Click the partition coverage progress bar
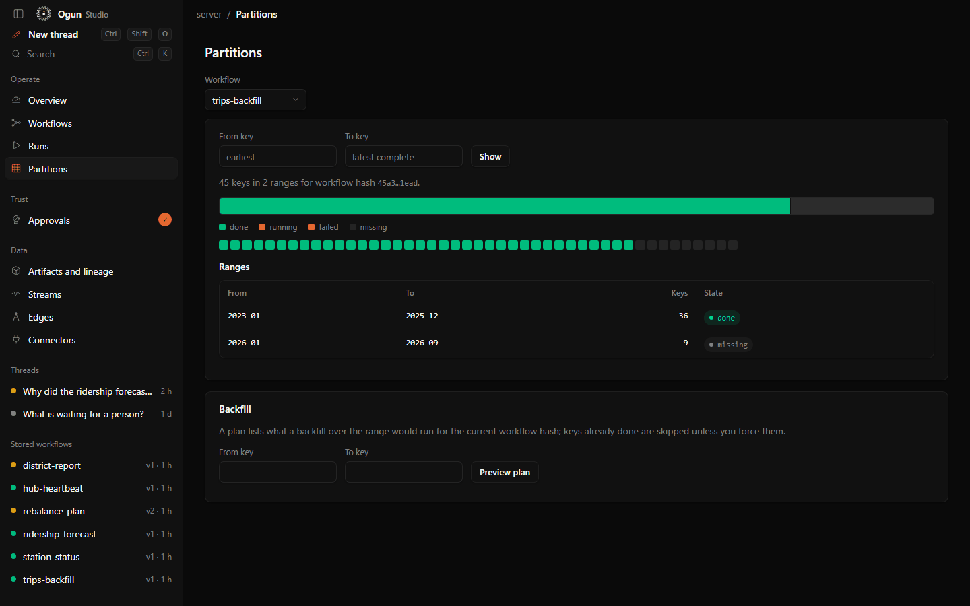 pos(577,206)
